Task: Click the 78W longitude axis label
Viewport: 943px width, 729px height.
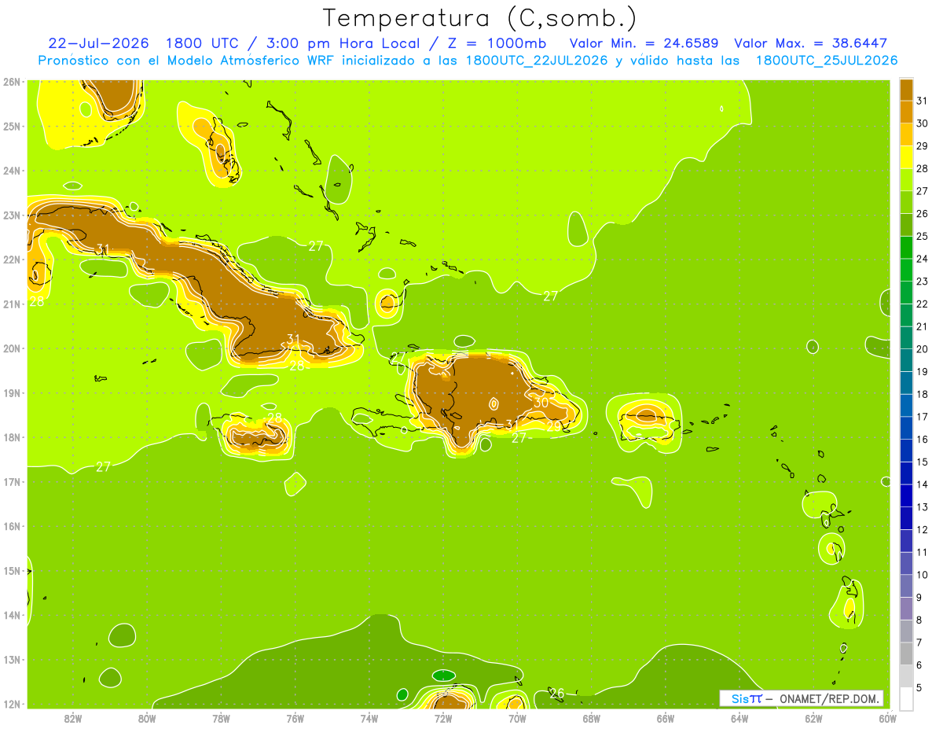Action: 221,718
